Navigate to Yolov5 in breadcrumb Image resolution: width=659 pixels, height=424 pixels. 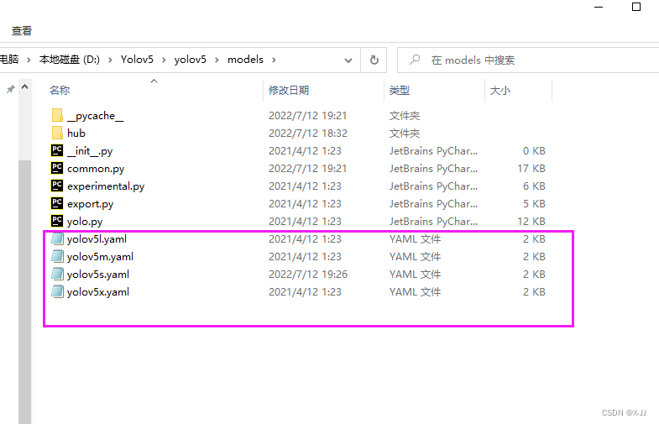pyautogui.click(x=137, y=60)
